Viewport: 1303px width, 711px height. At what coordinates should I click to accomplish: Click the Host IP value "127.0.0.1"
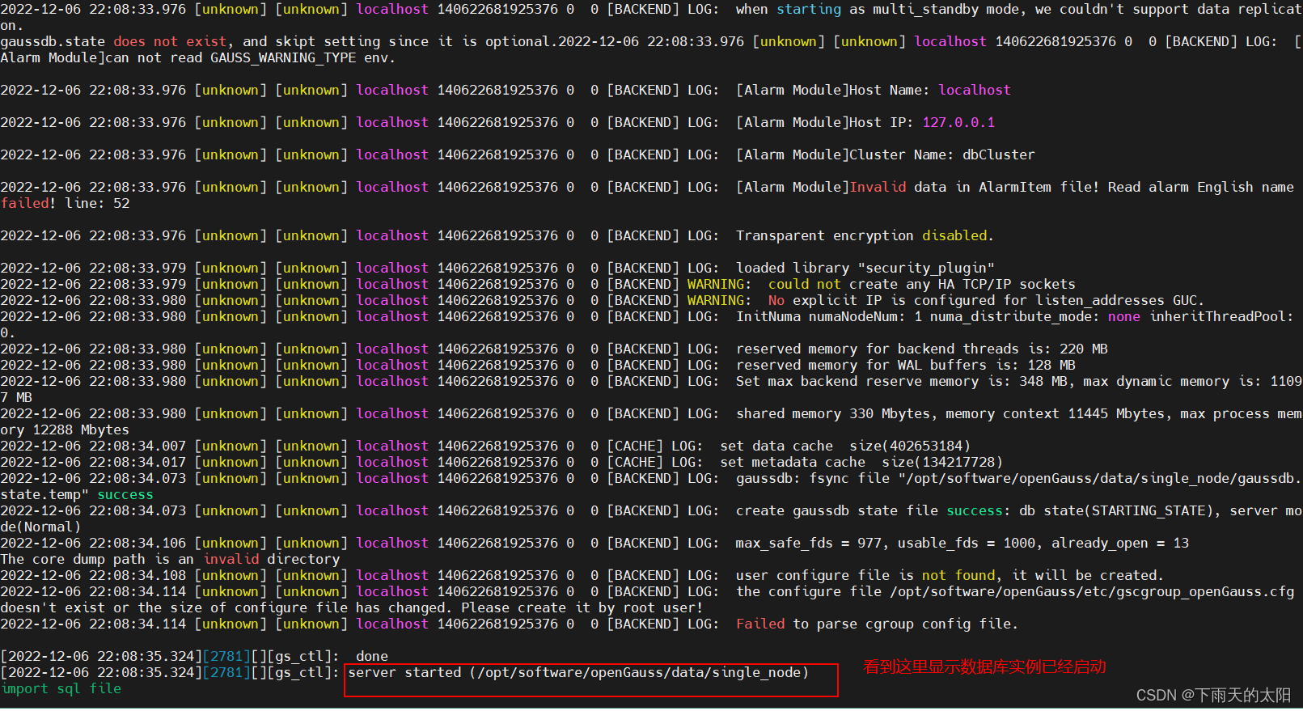click(958, 123)
